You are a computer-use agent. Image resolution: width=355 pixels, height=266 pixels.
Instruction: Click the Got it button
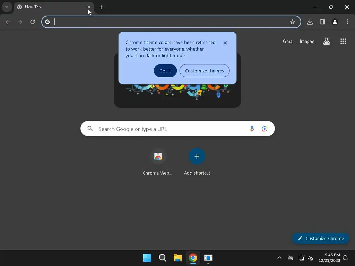165,71
